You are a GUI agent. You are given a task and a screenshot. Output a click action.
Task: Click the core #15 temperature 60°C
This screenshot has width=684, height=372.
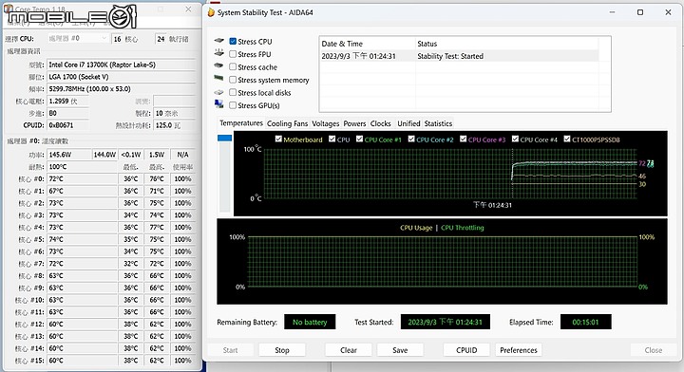[82, 361]
